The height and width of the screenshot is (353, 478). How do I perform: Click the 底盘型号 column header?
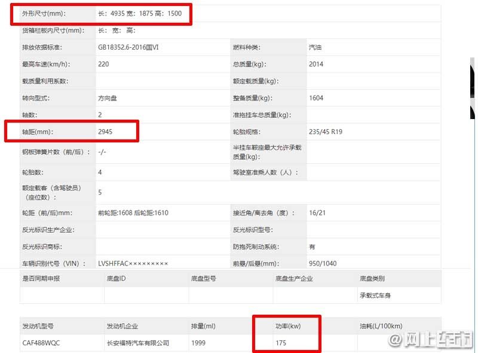click(x=204, y=278)
